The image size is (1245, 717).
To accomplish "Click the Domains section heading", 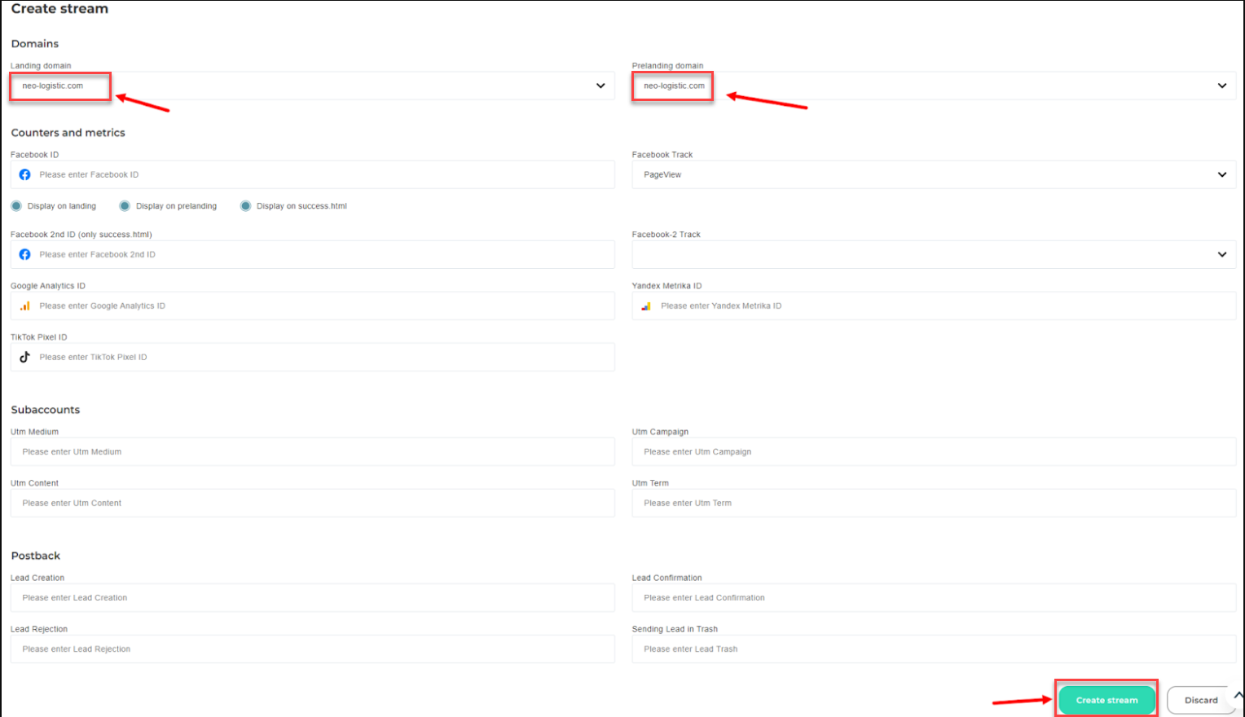I will coord(35,44).
